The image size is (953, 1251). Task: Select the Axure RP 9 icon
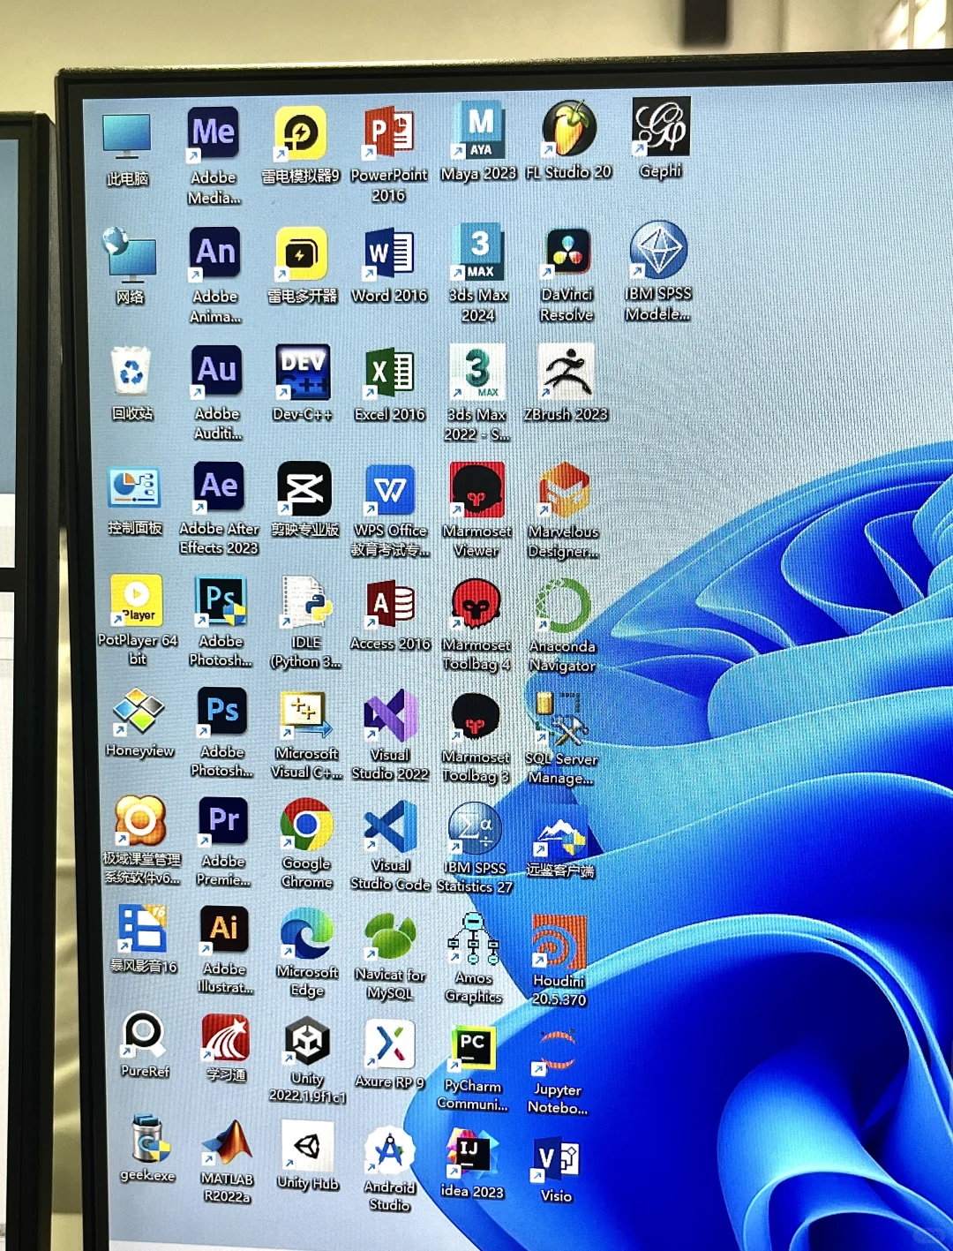(x=389, y=1044)
